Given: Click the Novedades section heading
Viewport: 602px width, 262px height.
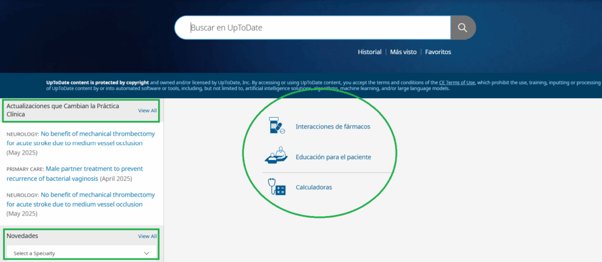Looking at the screenshot, I should pyautogui.click(x=22, y=236).
